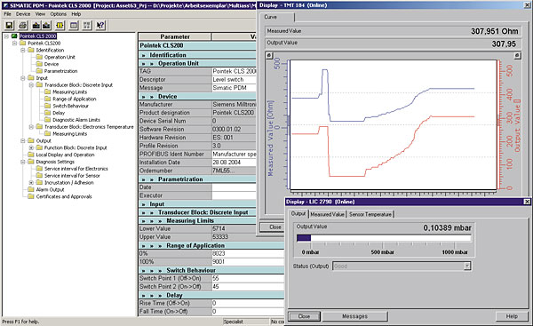Screen dimensions: 533x326
Task: Collapse the Diagnosis Settings tree node
Action: 23,162
